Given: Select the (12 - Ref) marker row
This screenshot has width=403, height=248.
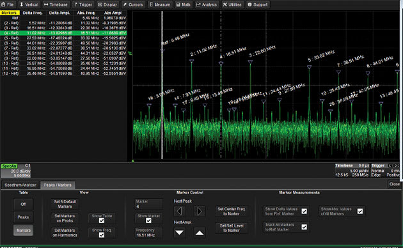Looking at the screenshot, I should 63,74.
